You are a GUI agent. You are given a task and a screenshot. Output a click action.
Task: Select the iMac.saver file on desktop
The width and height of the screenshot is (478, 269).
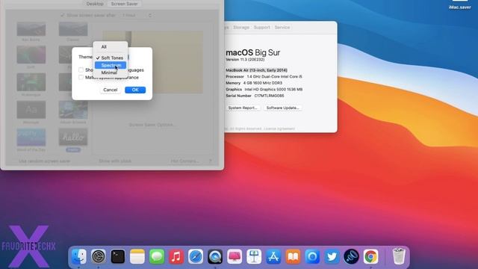click(460, 5)
